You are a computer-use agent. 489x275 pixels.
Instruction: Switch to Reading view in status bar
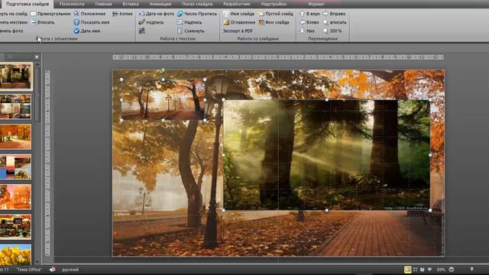click(x=423, y=270)
